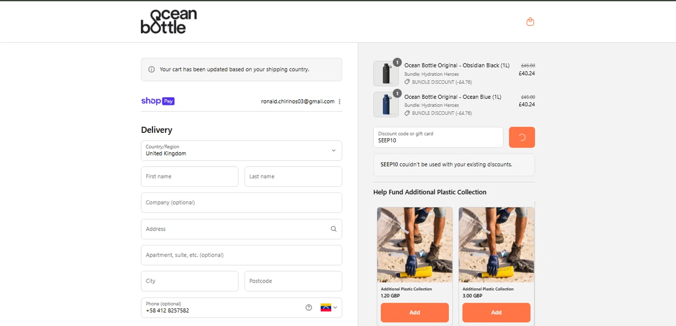Click the 'Your cart has been updated' notice text
The height and width of the screenshot is (326, 676).
coord(234,69)
